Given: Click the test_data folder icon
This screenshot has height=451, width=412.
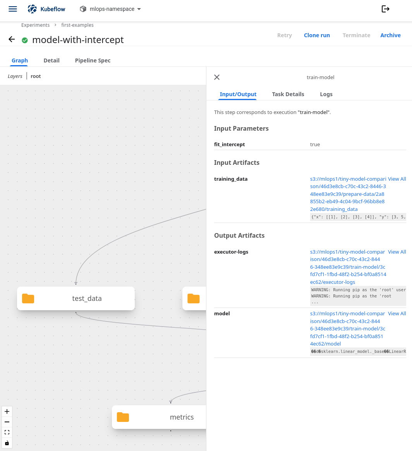Looking at the screenshot, I should pos(28,298).
